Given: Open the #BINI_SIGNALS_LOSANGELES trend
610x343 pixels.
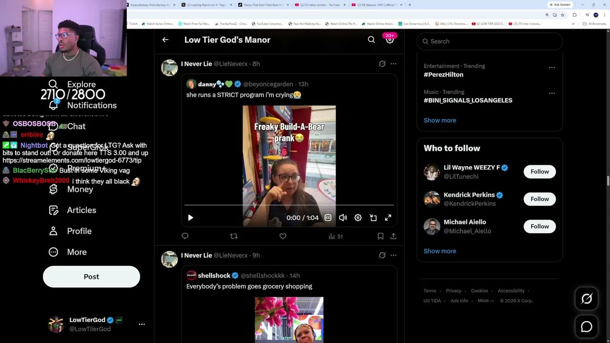Looking at the screenshot, I should click(x=468, y=101).
